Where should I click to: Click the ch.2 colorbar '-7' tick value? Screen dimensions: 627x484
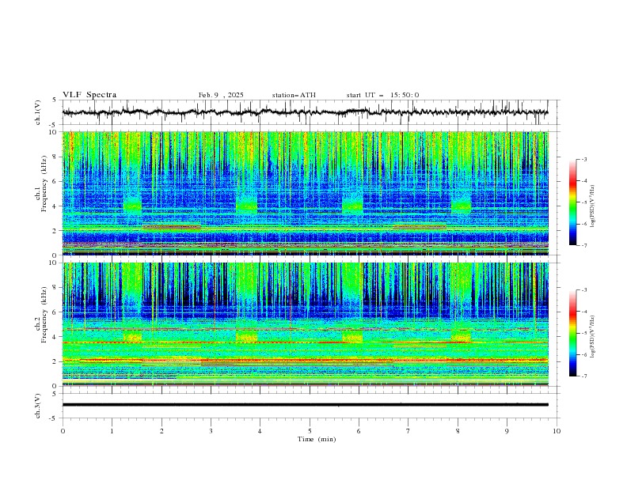tap(583, 376)
